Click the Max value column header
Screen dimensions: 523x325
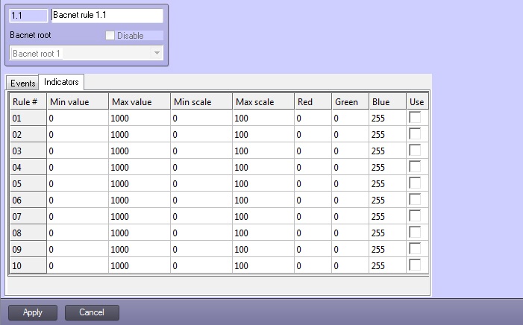point(139,101)
